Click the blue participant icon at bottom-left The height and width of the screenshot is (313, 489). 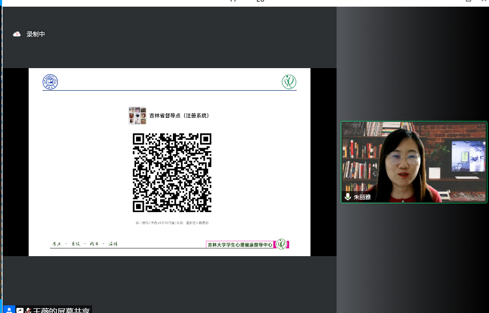[9, 310]
